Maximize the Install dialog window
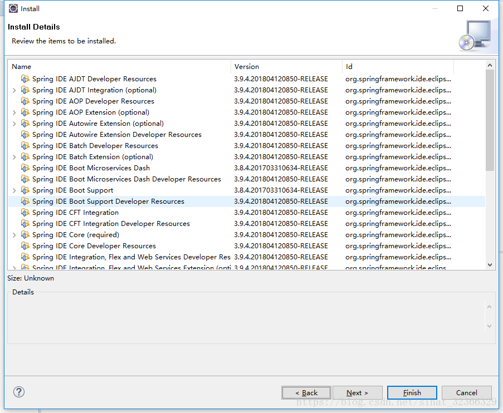This screenshot has width=503, height=413. 460,9
